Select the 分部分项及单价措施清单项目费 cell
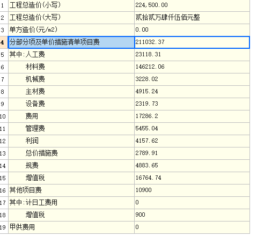257x236 pixels. click(x=71, y=42)
